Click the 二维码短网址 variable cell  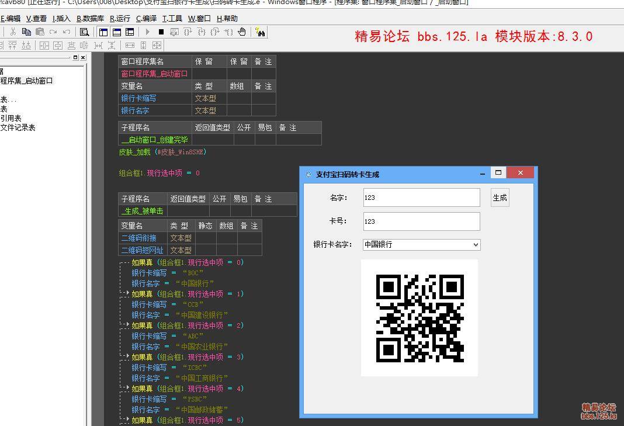(143, 251)
